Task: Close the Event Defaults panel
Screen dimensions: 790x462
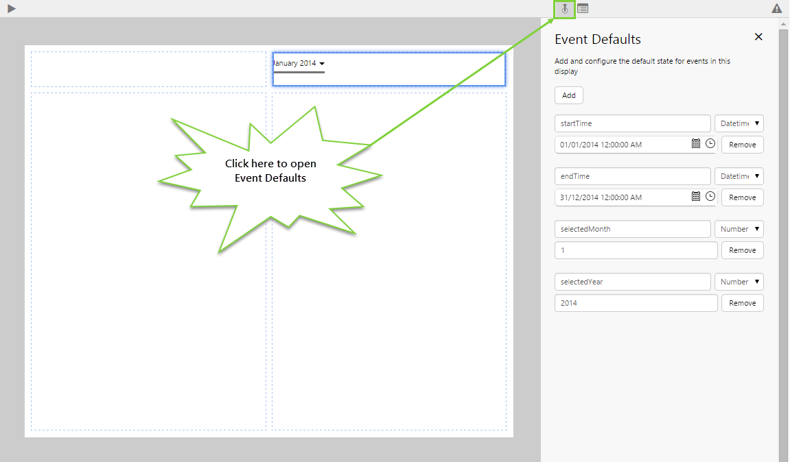Action: (758, 37)
